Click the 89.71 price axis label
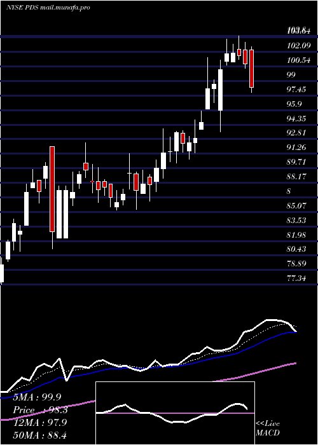This screenshot has height=445, width=318. [x=296, y=161]
